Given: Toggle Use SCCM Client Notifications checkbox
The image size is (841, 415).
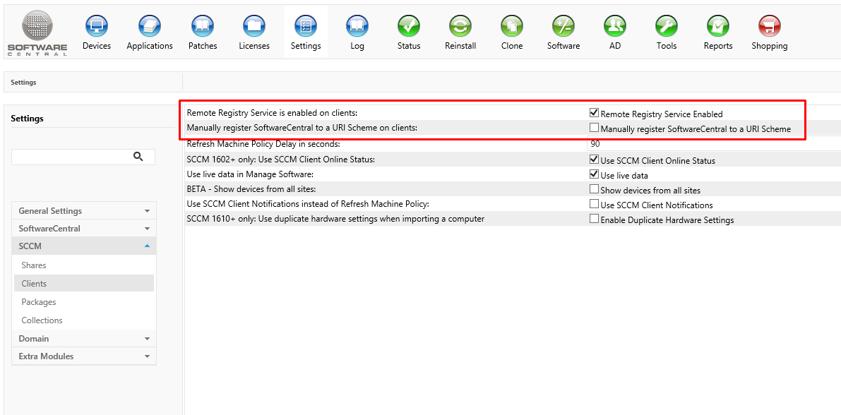Looking at the screenshot, I should tap(595, 204).
